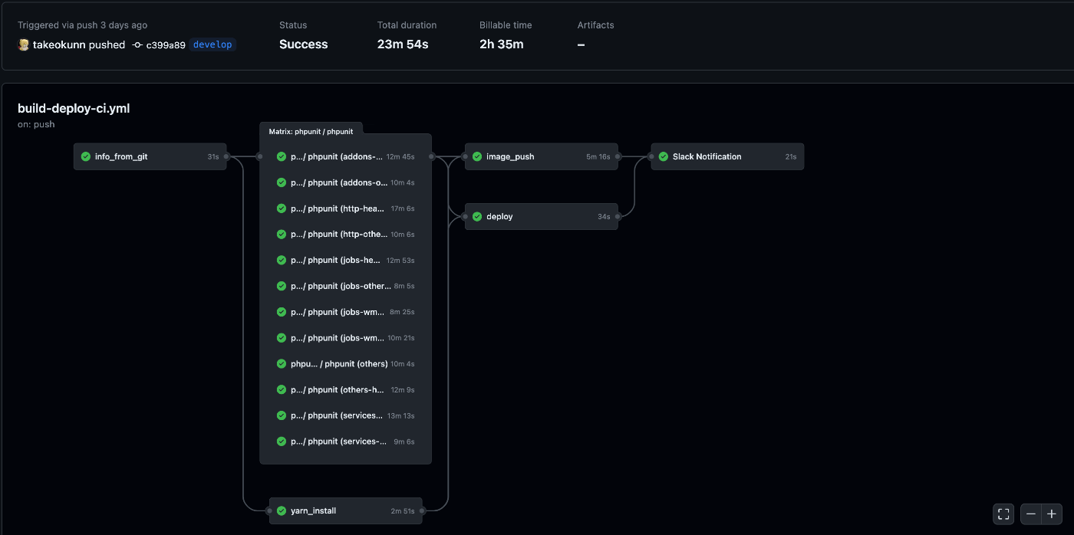1074x535 pixels.
Task: Click the '23m 54s' total duration value
Action: point(403,44)
